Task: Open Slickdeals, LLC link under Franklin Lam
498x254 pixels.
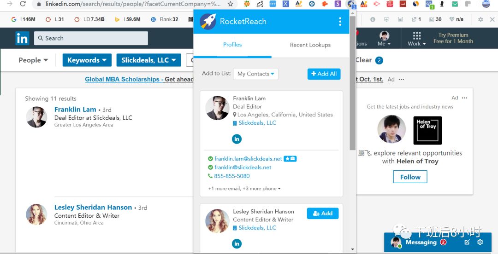Action: 257,123
